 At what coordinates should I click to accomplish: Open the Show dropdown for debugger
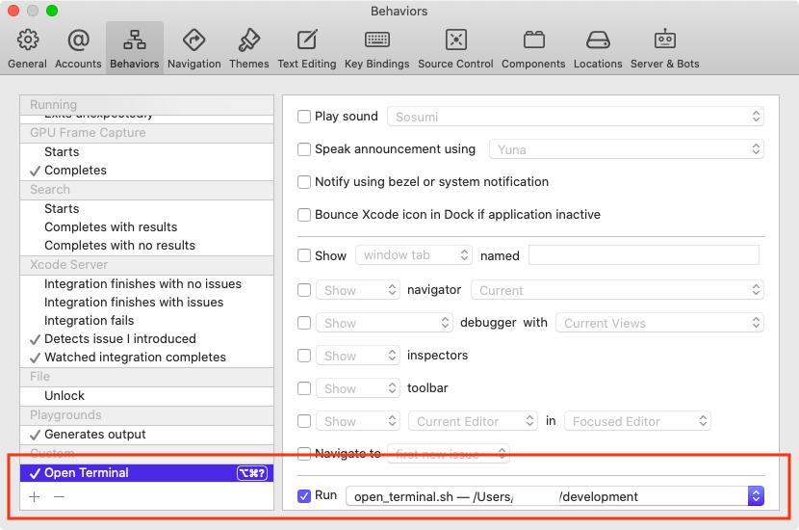[384, 323]
